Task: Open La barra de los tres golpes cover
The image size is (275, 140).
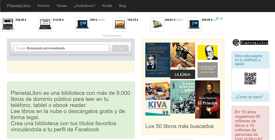Action: (183, 97)
